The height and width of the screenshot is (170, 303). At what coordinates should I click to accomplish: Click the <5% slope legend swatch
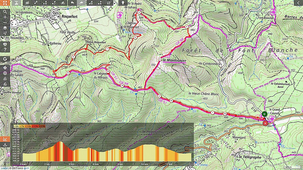[x=16, y=126]
